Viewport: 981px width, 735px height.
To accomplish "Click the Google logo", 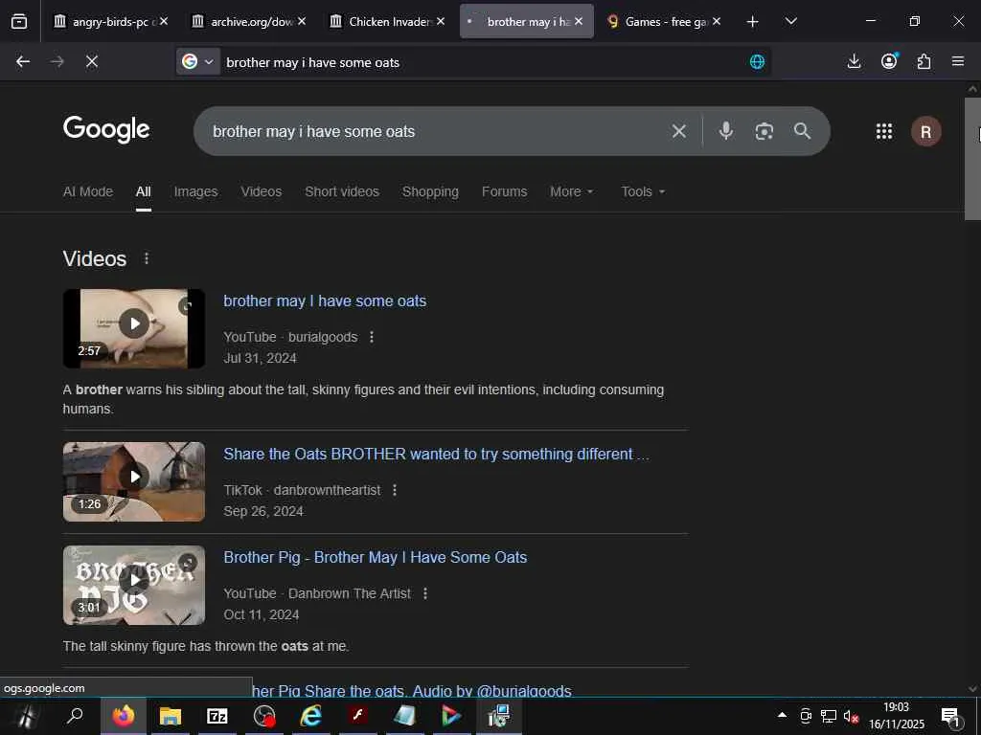I will 106,129.
